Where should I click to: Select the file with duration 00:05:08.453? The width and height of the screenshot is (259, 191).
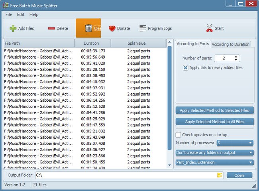pyautogui.click(x=85, y=76)
